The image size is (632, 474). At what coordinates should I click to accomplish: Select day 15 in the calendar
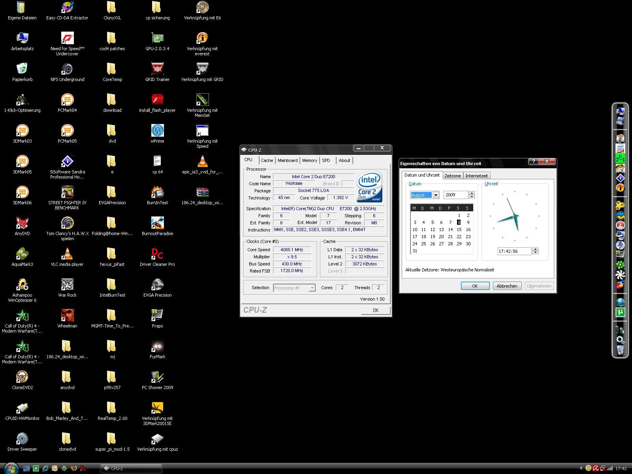tap(459, 229)
